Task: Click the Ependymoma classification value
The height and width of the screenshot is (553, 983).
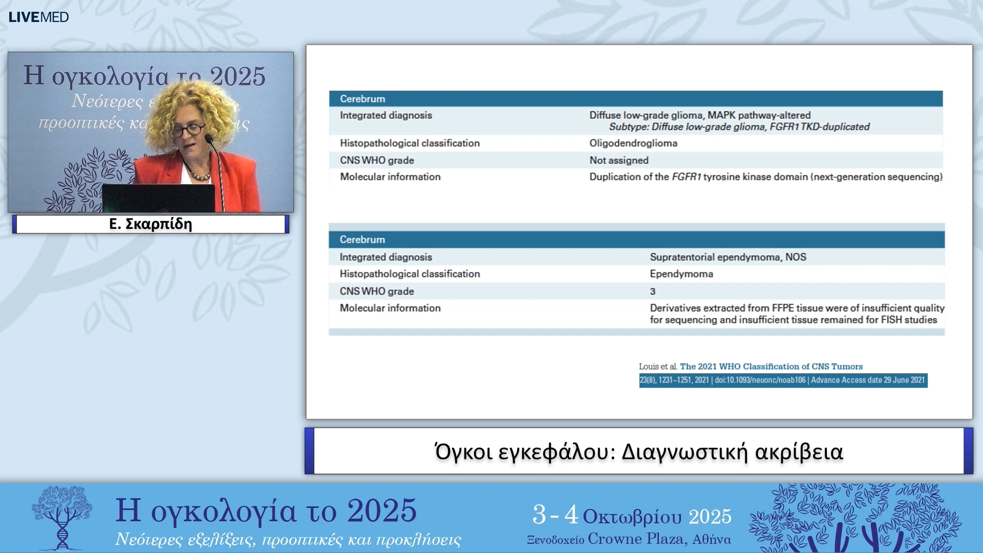Action: (681, 274)
